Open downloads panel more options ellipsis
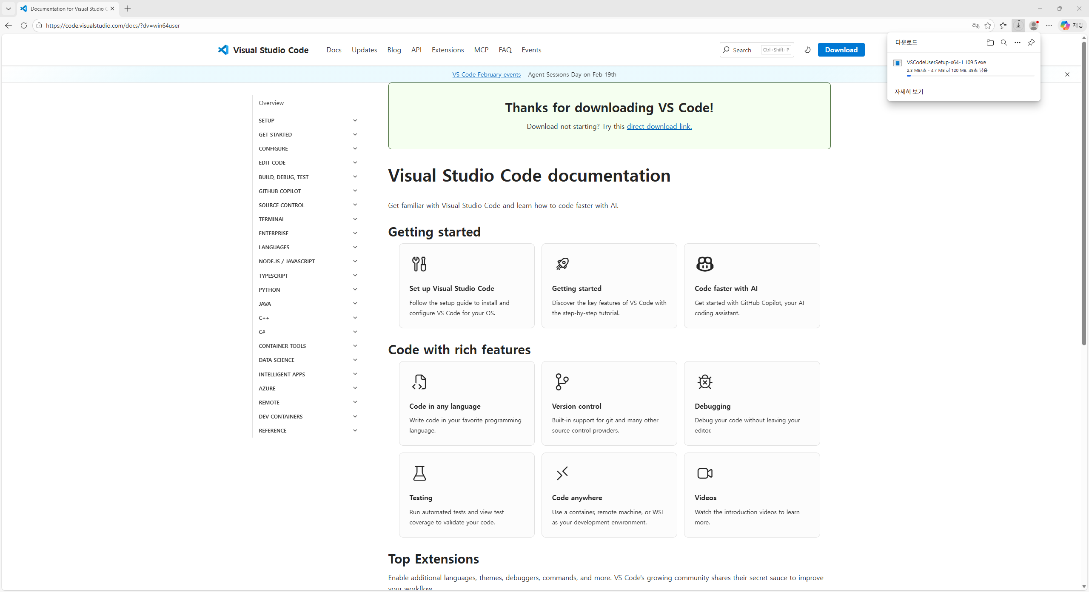This screenshot has width=1089, height=592. 1017,43
